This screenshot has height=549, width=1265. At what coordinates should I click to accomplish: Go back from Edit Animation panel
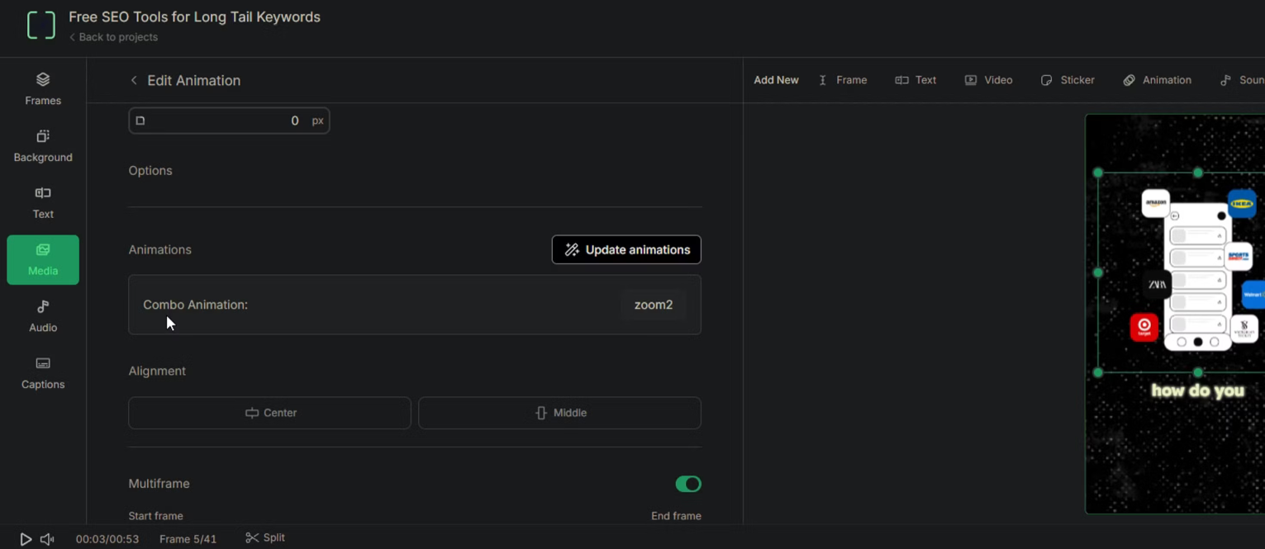(134, 80)
